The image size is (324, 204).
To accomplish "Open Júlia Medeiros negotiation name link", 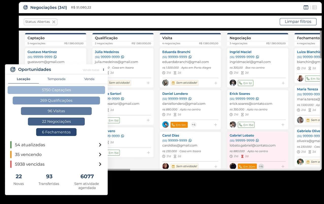I will click(107, 52).
